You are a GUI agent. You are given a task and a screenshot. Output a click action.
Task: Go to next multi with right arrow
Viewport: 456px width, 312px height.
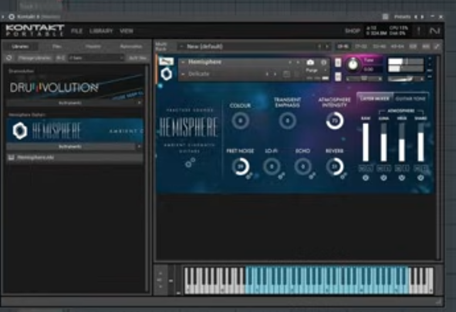tap(327, 46)
